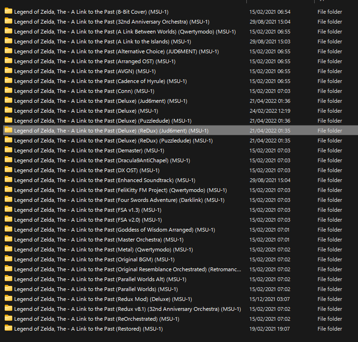Image resolution: width=358 pixels, height=342 pixels.
Task: Click File folder type of ReOrchestrated row
Action: pyautogui.click(x=330, y=319)
